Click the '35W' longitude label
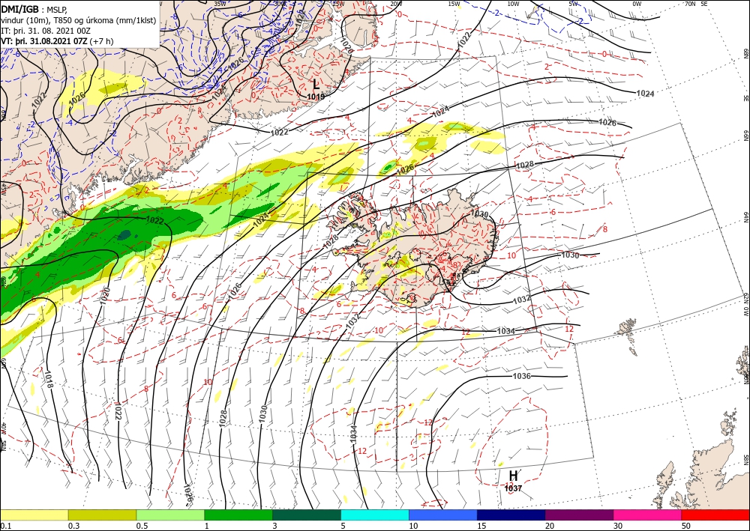 (220, 3)
